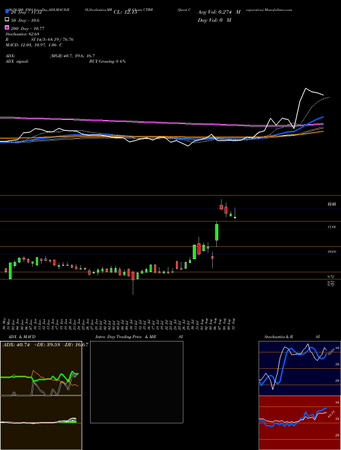Select the 'Day Vol: 0 M' text

click(x=214, y=20)
